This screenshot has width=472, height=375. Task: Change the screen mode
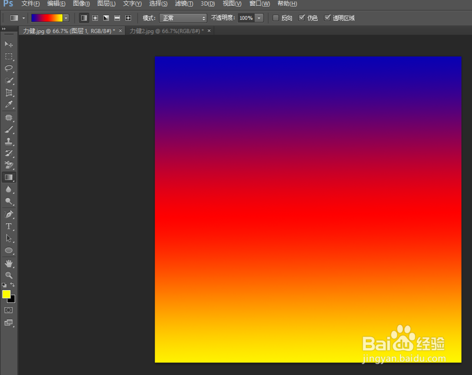8,323
